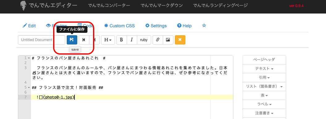Click the star tab icon

point(204,25)
